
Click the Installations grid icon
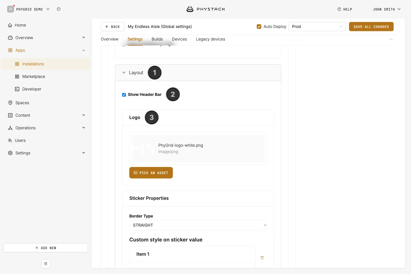(x=17, y=64)
